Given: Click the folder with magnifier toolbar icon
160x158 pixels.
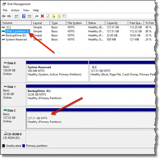Looking at the screenshot, I should click(59, 16).
